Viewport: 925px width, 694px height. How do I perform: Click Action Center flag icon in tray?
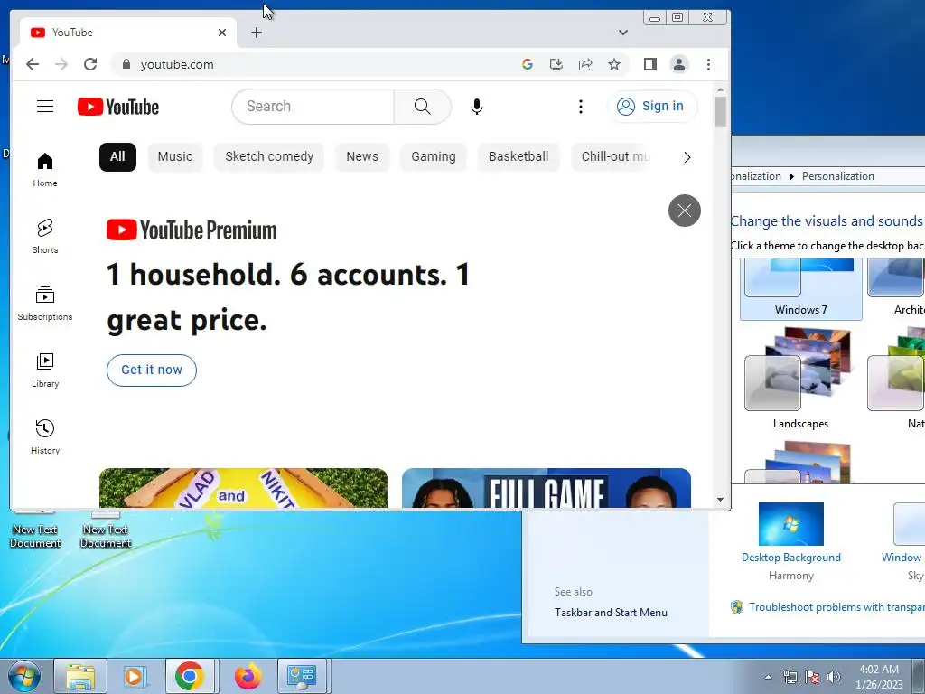812,677
